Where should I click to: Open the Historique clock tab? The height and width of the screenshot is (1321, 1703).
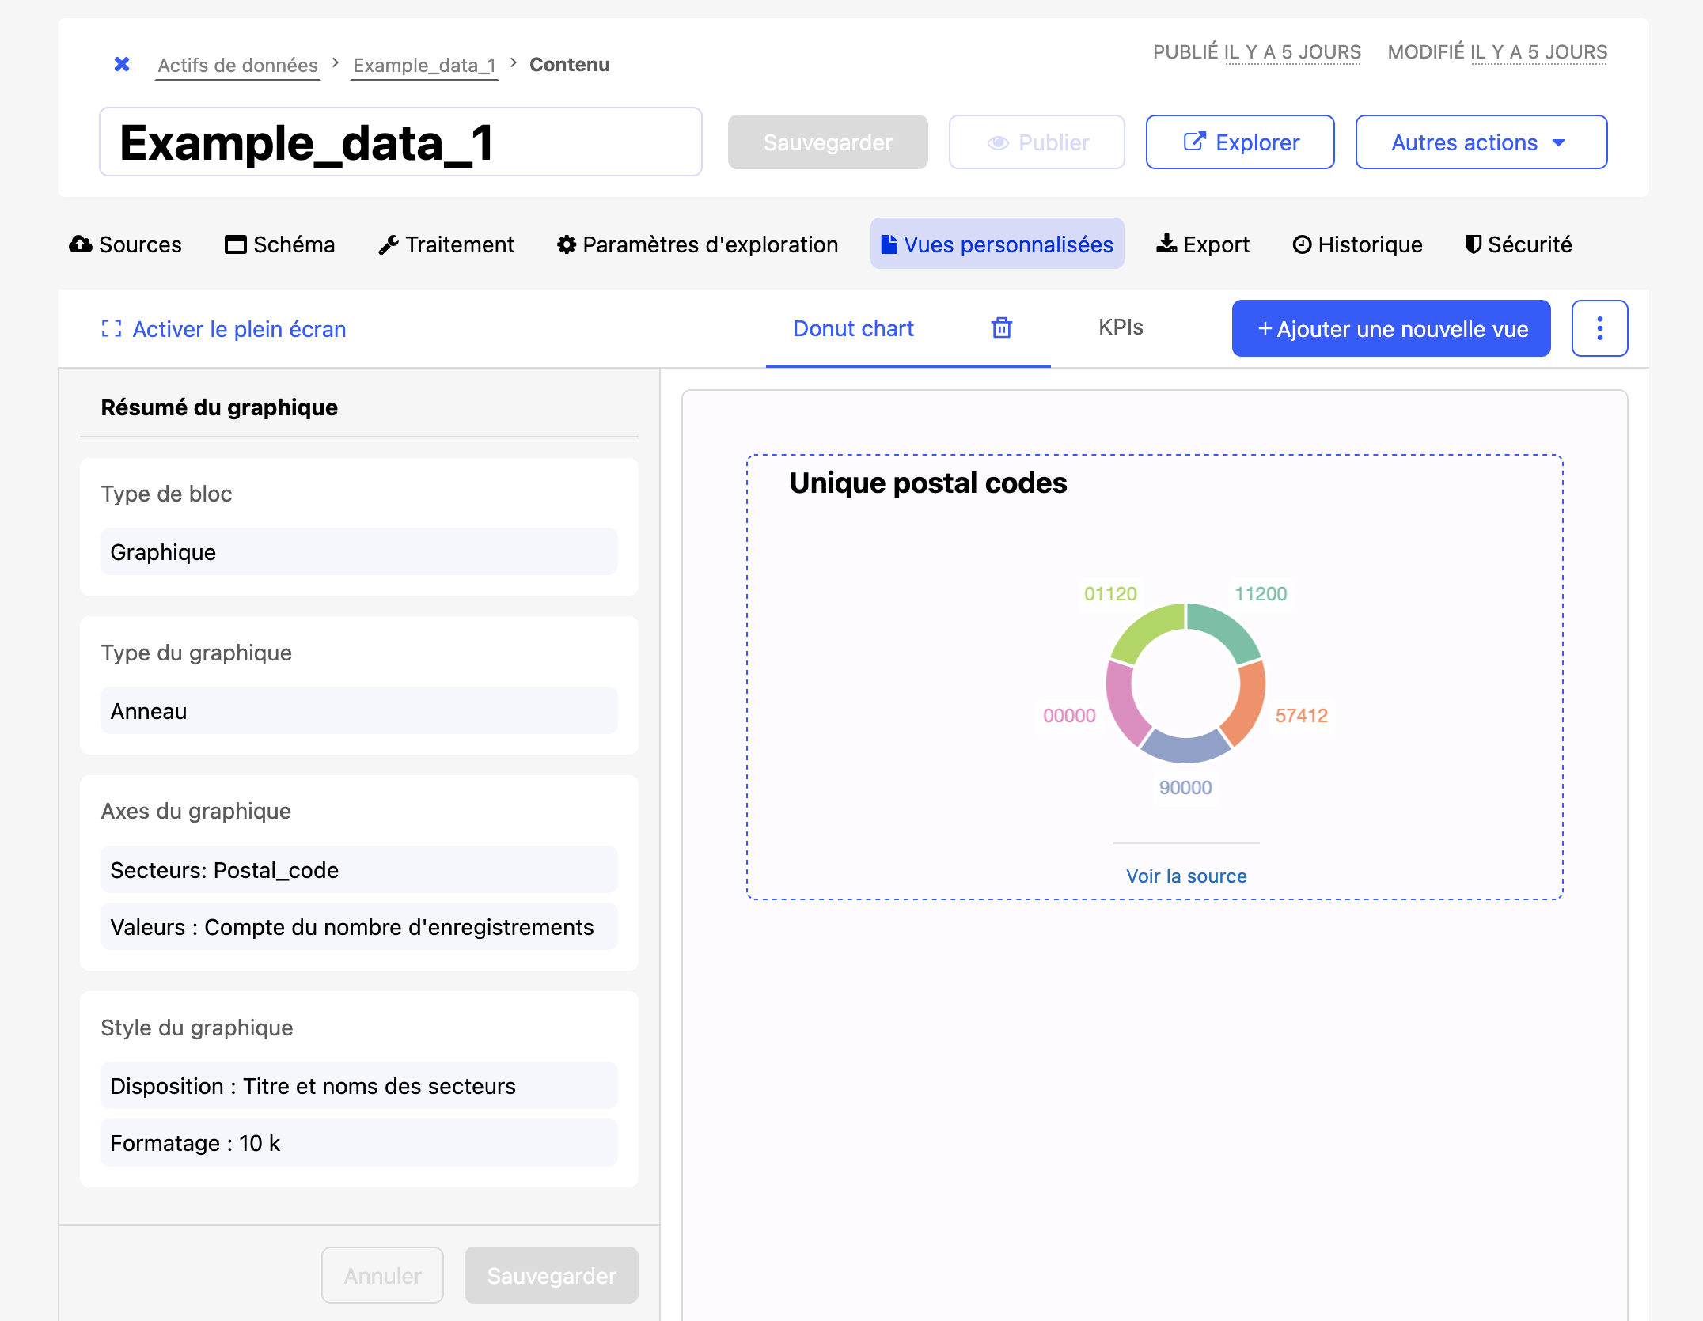(1358, 244)
